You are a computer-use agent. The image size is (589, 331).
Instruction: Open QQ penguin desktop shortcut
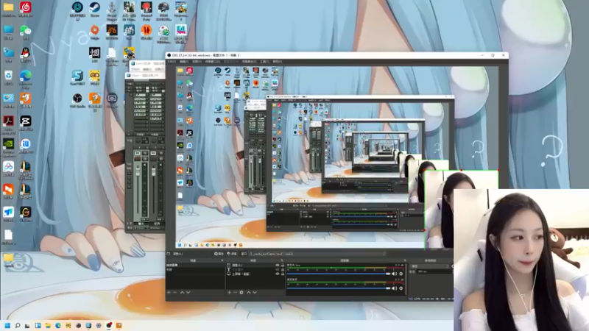(26, 54)
